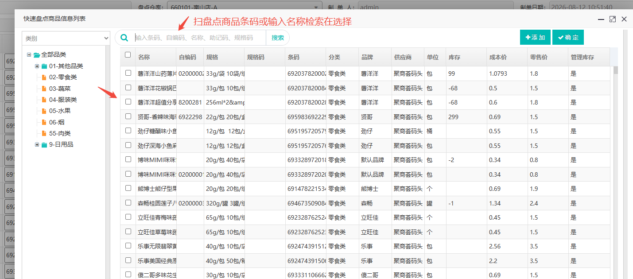Select the 06-烟 category

click(57, 122)
